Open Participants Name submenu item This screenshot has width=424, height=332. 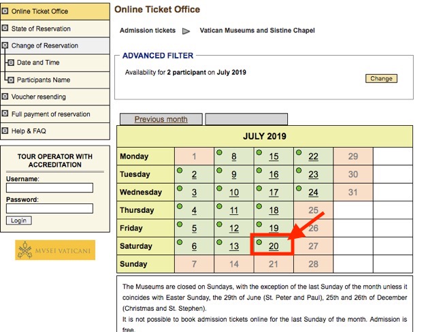[58, 80]
